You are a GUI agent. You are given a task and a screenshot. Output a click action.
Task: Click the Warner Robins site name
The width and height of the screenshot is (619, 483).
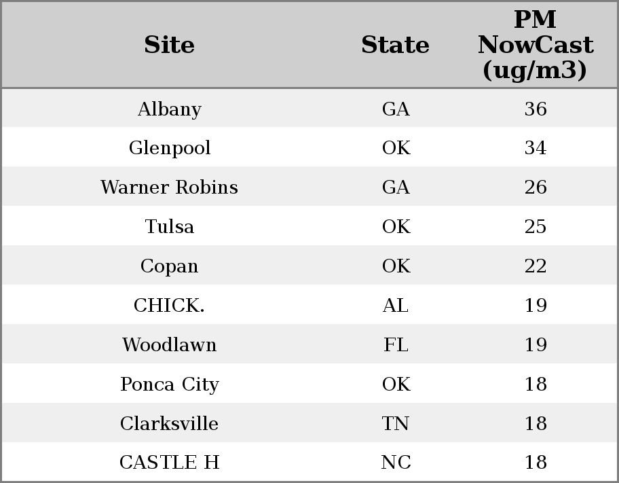pyautogui.click(x=169, y=187)
